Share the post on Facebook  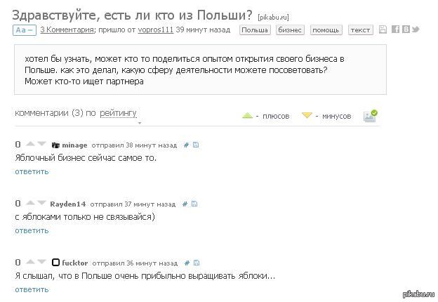[x=395, y=29]
